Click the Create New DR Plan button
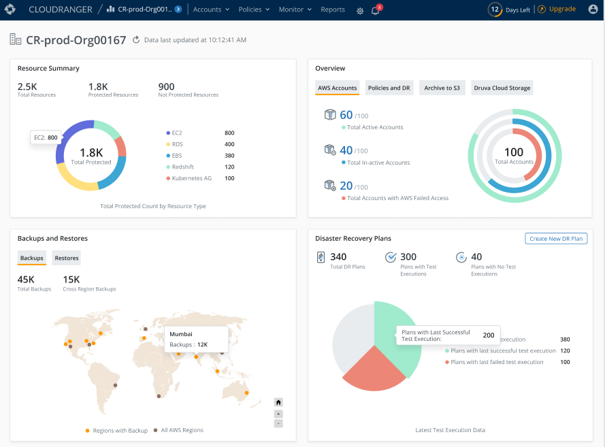The image size is (605, 447). point(555,239)
